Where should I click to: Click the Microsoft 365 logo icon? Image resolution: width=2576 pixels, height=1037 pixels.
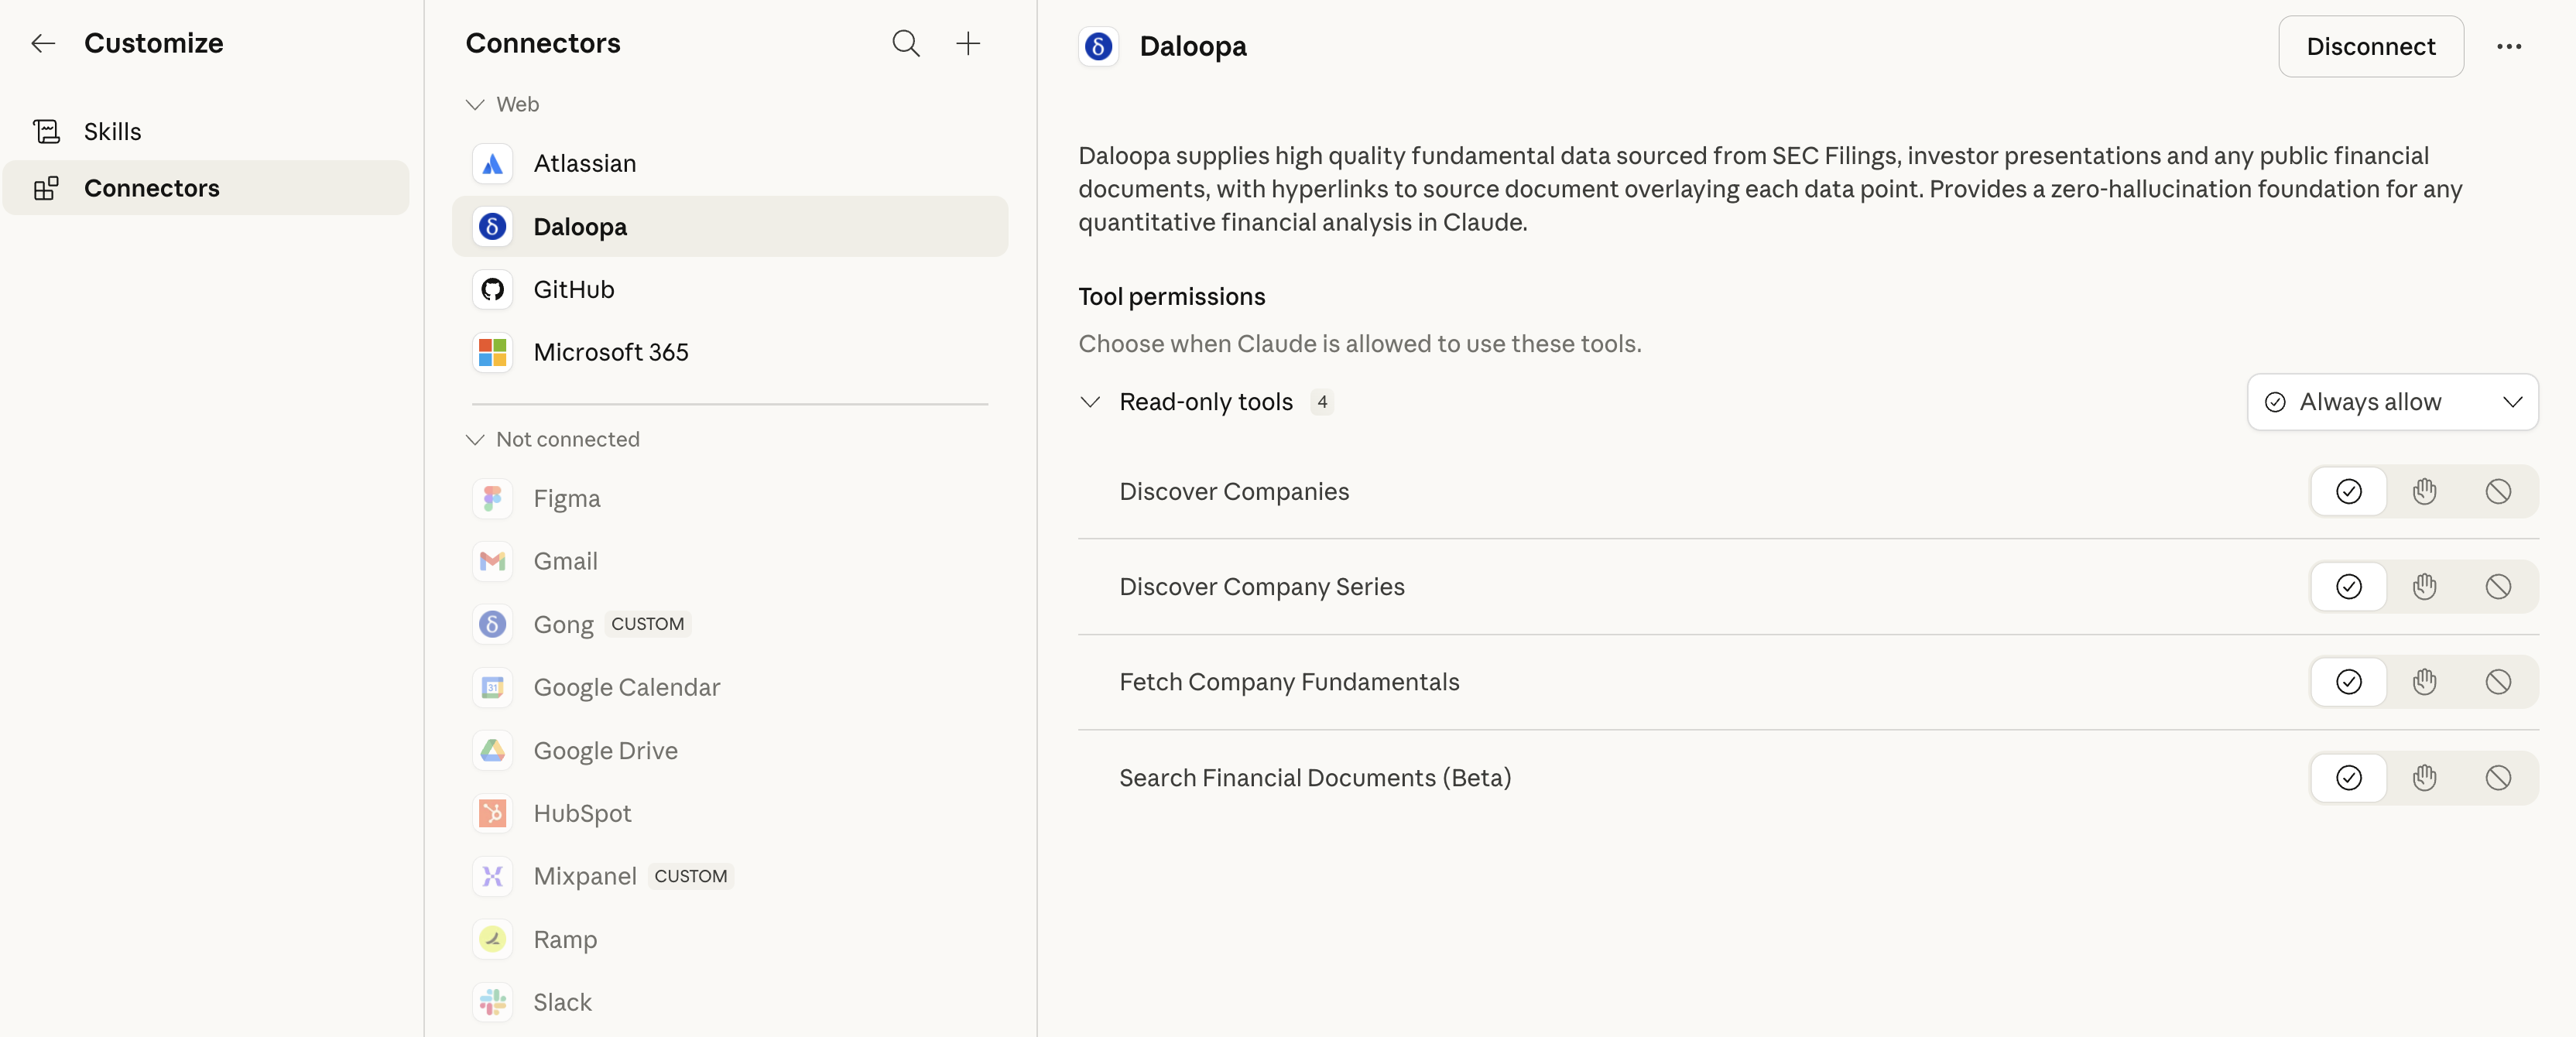coord(492,352)
